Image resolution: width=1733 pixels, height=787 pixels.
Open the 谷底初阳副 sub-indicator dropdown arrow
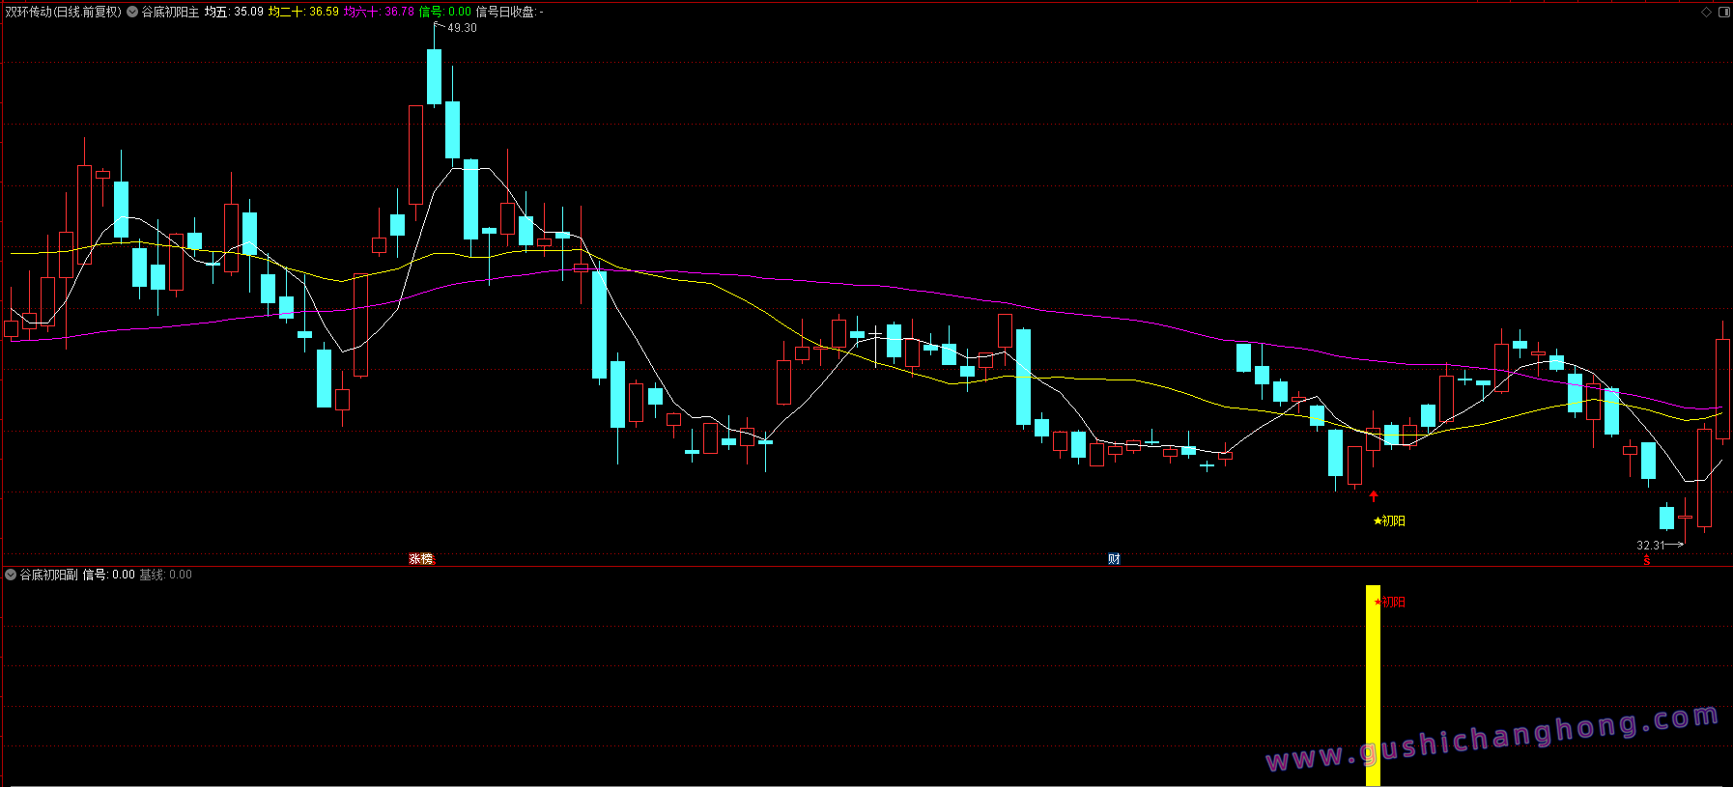click(11, 575)
